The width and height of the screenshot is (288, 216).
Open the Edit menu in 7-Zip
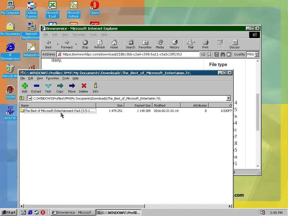[31, 78]
